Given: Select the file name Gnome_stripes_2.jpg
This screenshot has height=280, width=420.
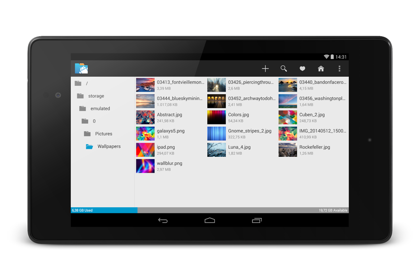Looking at the screenshot, I should click(x=250, y=131).
